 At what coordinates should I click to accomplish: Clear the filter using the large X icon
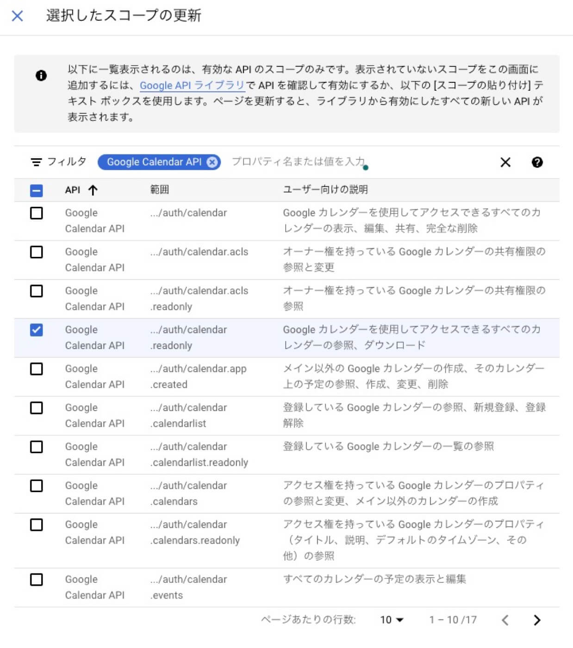pyautogui.click(x=505, y=162)
